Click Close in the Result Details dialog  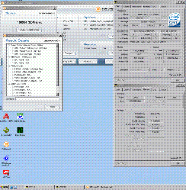point(52,107)
